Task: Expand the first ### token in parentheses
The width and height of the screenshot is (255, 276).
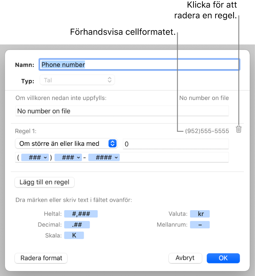Action: pos(46,158)
